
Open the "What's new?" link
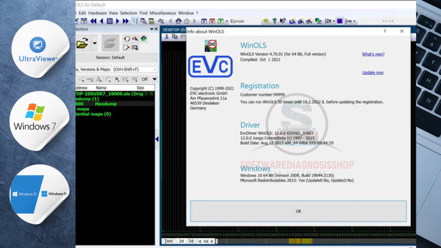pyautogui.click(x=373, y=54)
